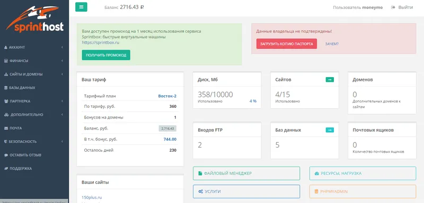Viewport: 424px width, 203px height.
Task: Open Ресурсы, нагрузка button
Action: click(363, 173)
